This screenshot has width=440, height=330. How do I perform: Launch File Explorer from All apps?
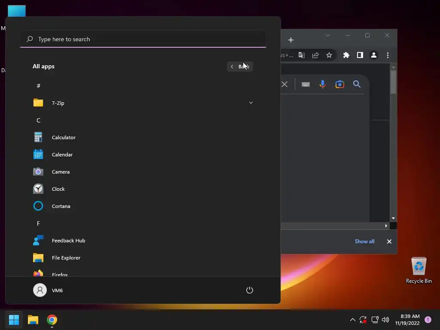click(x=143, y=258)
